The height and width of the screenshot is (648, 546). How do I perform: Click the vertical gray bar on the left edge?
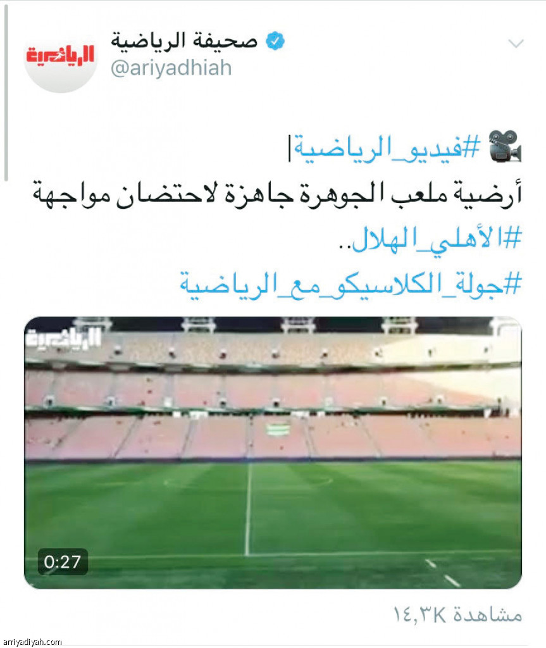pyautogui.click(x=6, y=93)
